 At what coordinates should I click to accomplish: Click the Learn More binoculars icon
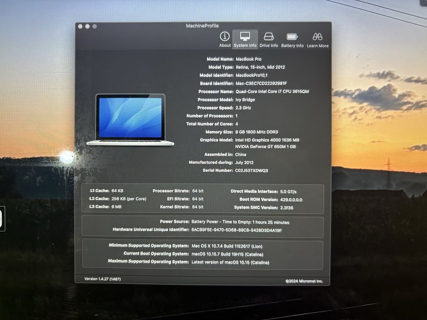pos(317,37)
